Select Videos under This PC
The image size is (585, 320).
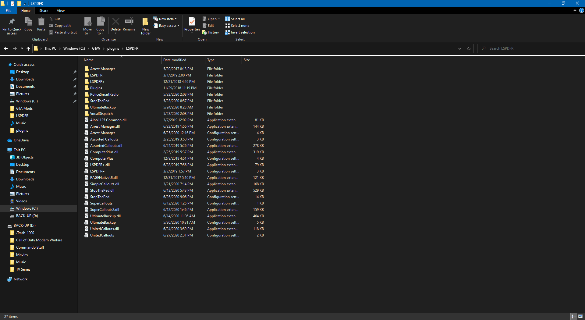(x=21, y=201)
